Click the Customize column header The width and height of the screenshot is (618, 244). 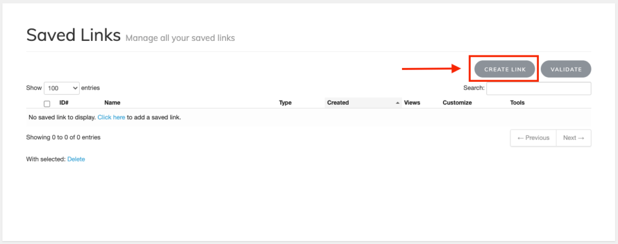457,102
